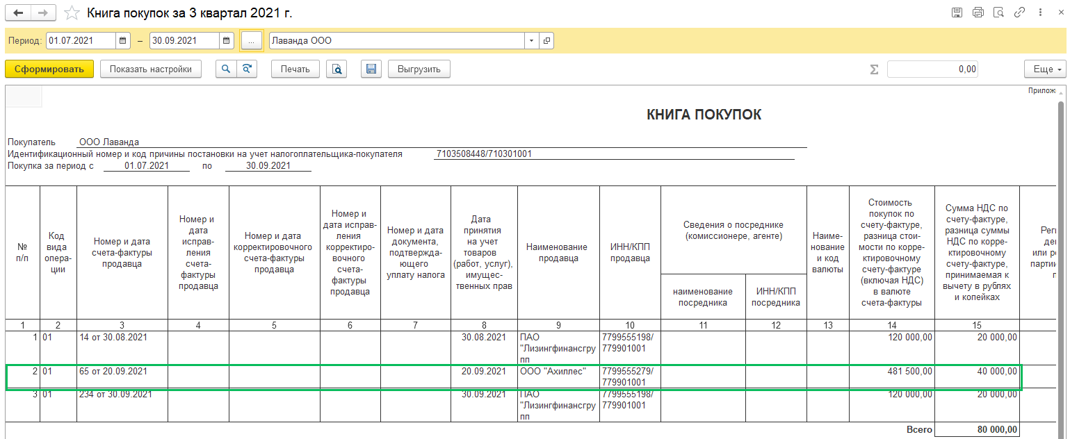Click the end date field 30.09.2021
This screenshot has height=439, width=1070.
click(185, 41)
